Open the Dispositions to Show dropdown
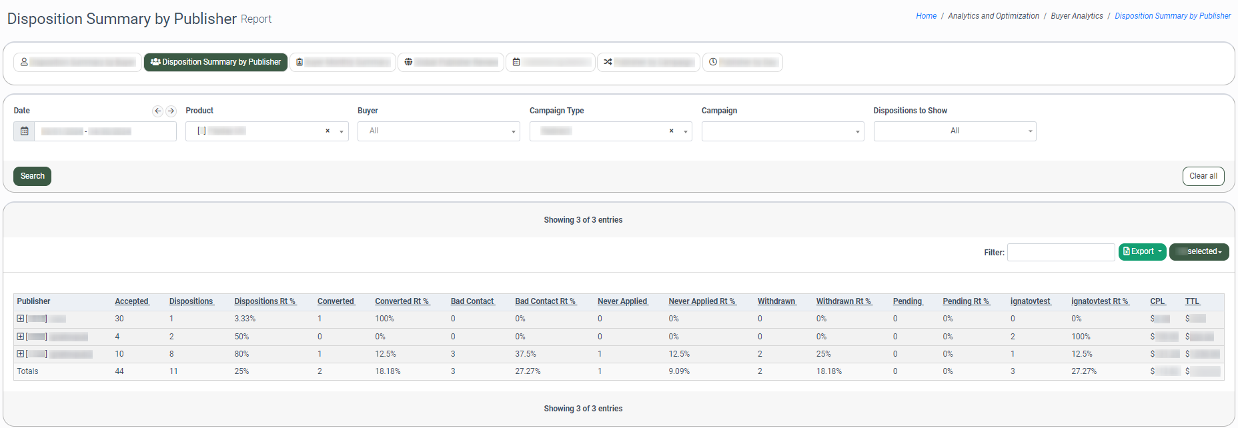 coord(955,131)
